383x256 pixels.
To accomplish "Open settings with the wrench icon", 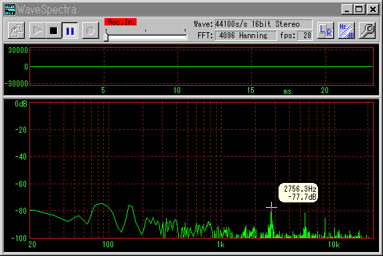I will pos(367,31).
